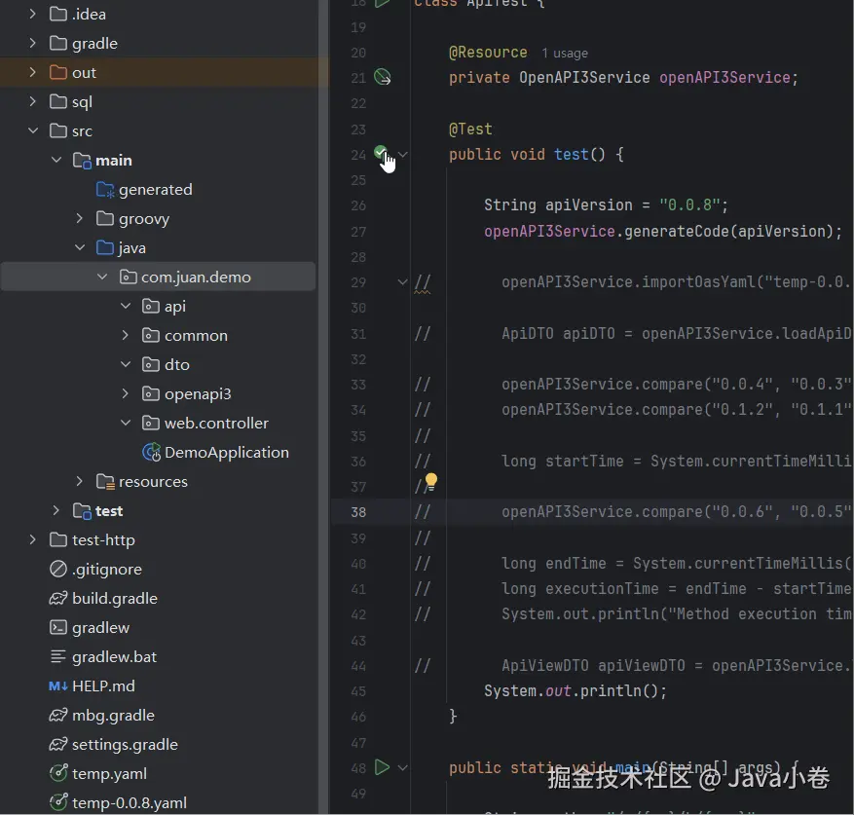The image size is (854, 815).
Task: Click the orange out folder icon
Action: (58, 72)
